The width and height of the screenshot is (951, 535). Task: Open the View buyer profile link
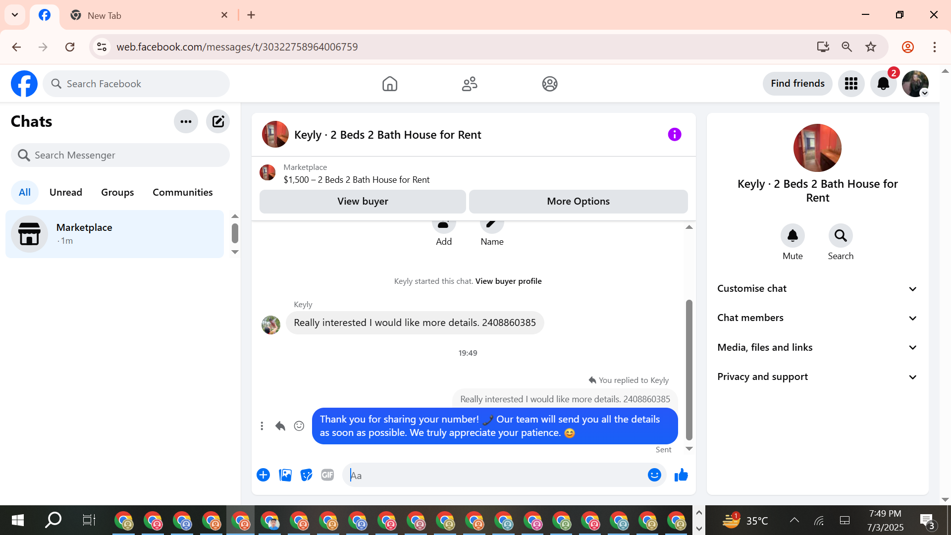click(x=508, y=281)
